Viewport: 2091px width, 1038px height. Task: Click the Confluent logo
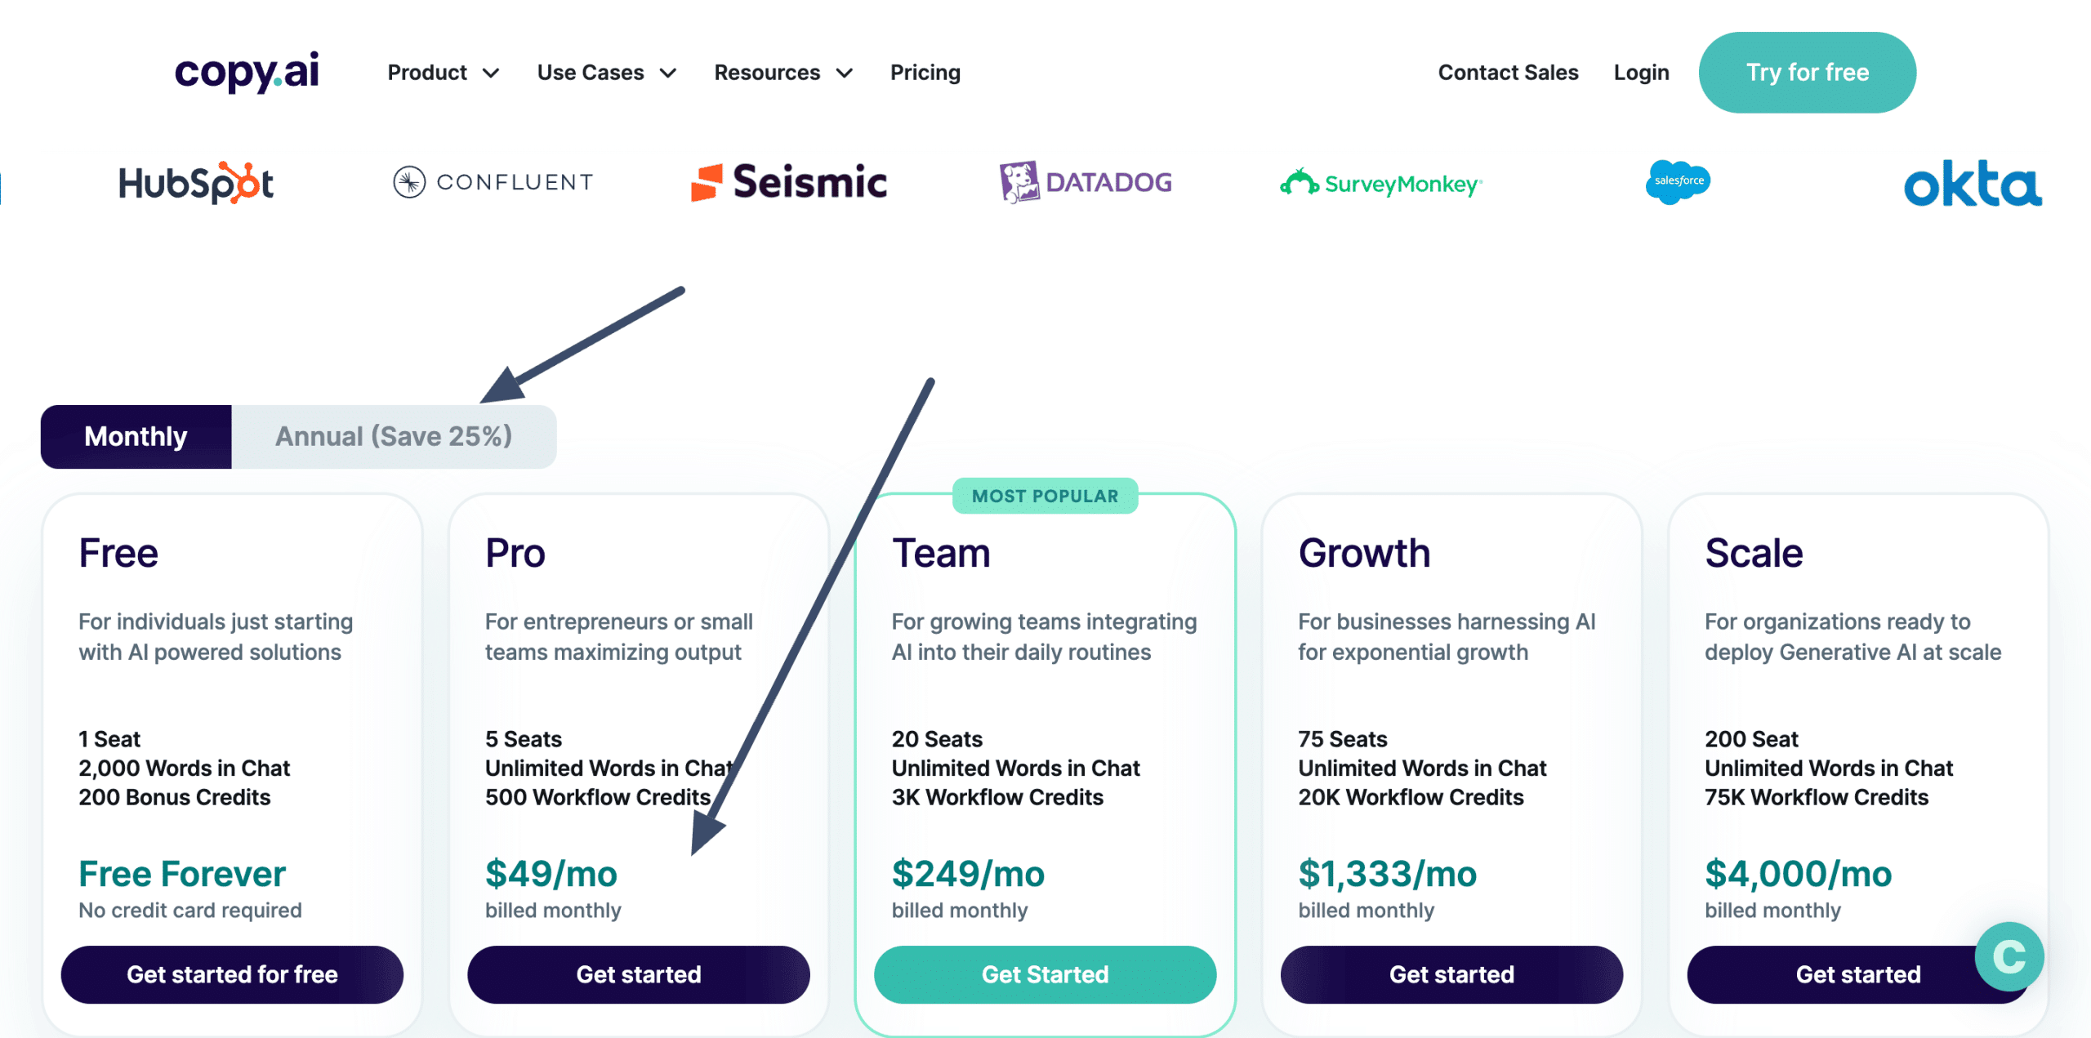pos(493,182)
